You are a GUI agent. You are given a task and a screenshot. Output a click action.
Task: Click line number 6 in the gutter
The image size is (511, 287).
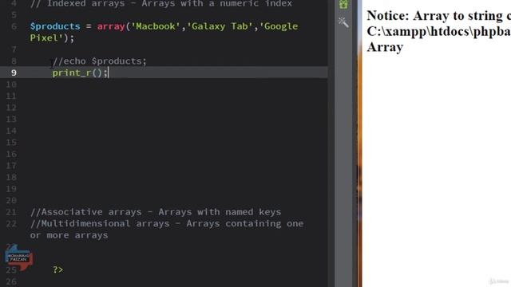[x=14, y=26]
